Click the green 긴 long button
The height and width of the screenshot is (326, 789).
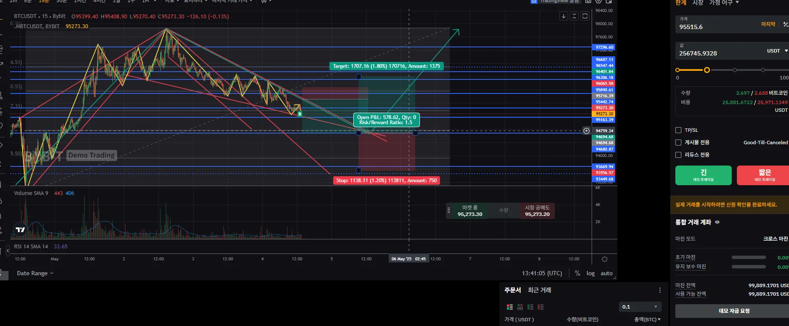tap(704, 175)
